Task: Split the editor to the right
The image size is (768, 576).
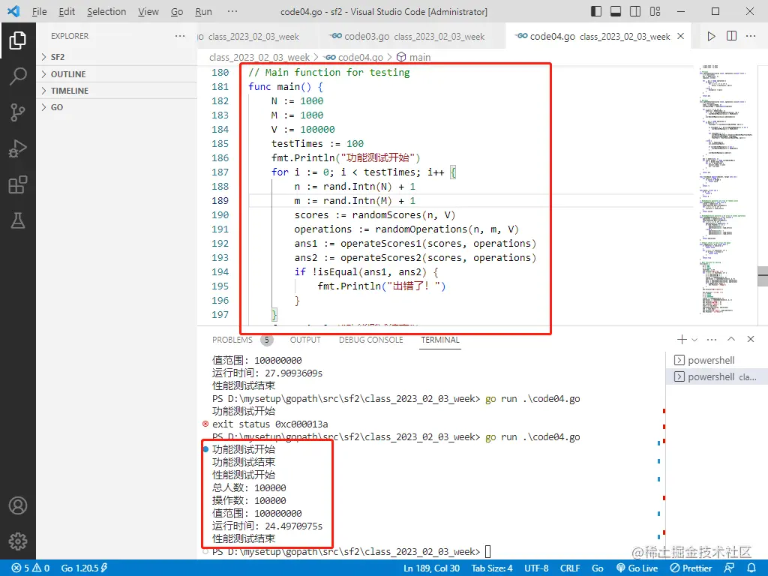Action: [x=731, y=36]
